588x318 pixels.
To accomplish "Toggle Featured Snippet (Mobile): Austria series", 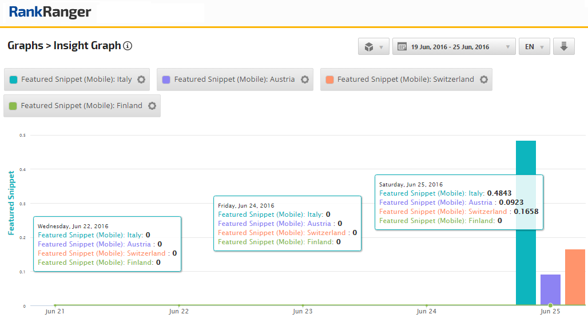I will pos(234,79).
